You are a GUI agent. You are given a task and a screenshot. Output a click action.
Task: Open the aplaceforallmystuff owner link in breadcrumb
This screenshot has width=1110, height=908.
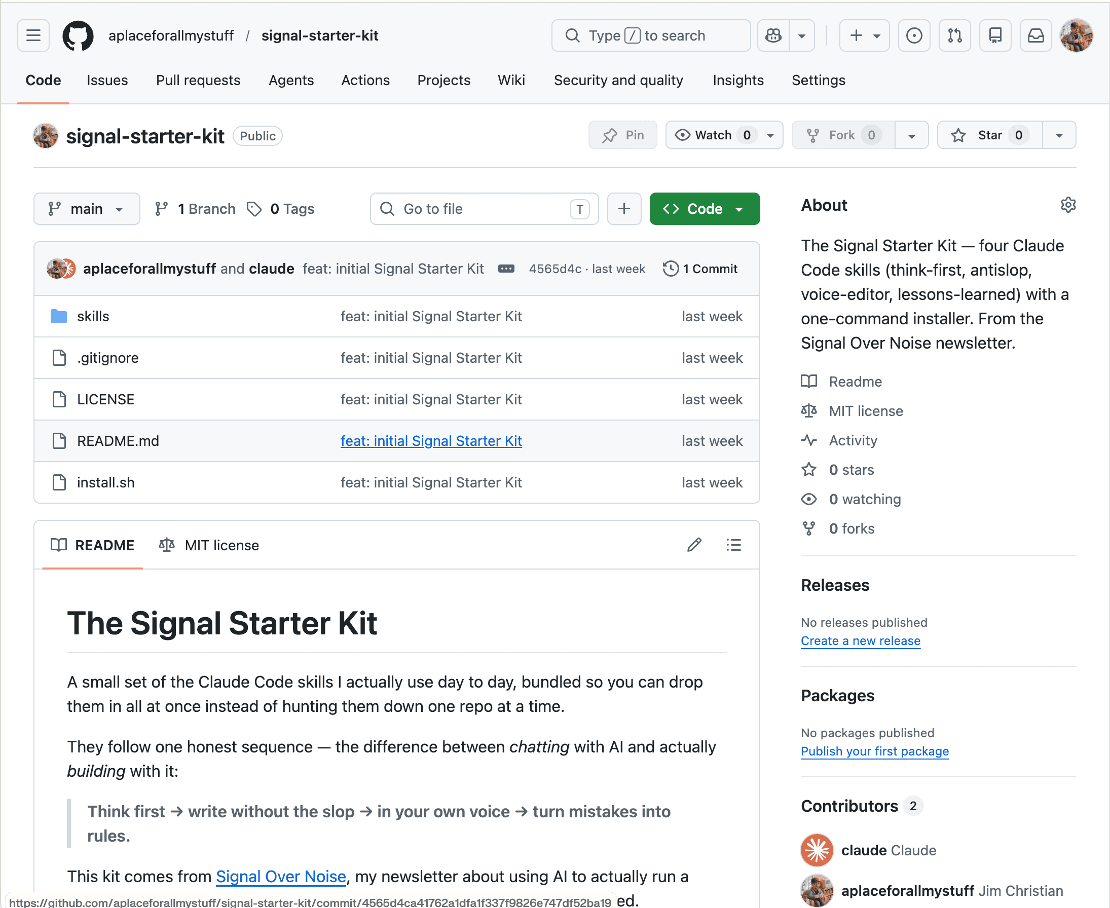(x=171, y=35)
